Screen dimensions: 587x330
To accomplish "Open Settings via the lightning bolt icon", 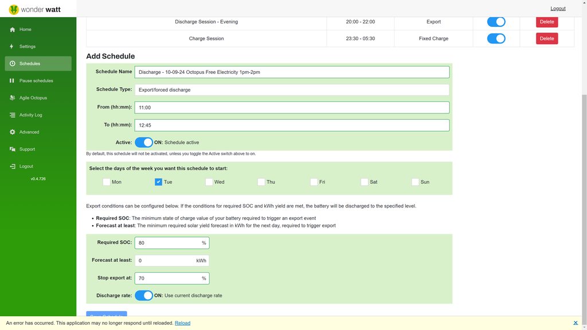I will click(x=12, y=46).
